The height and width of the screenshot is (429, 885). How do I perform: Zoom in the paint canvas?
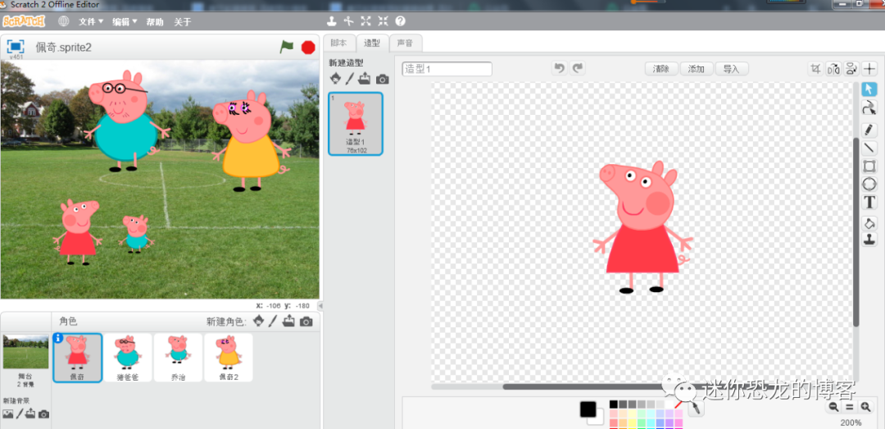point(865,407)
